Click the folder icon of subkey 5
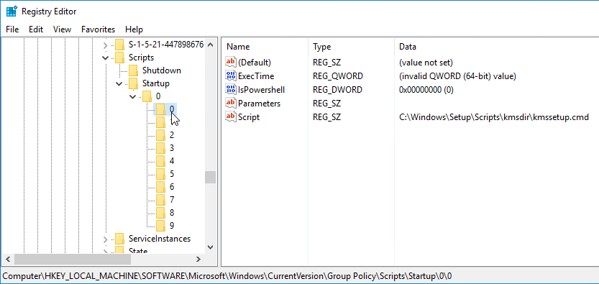Screen dimensions: 599x284 click(x=160, y=174)
